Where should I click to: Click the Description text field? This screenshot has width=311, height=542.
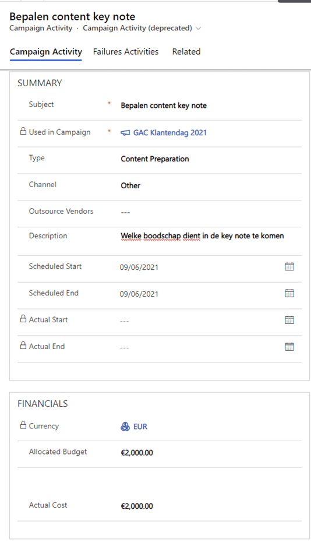pos(202,236)
